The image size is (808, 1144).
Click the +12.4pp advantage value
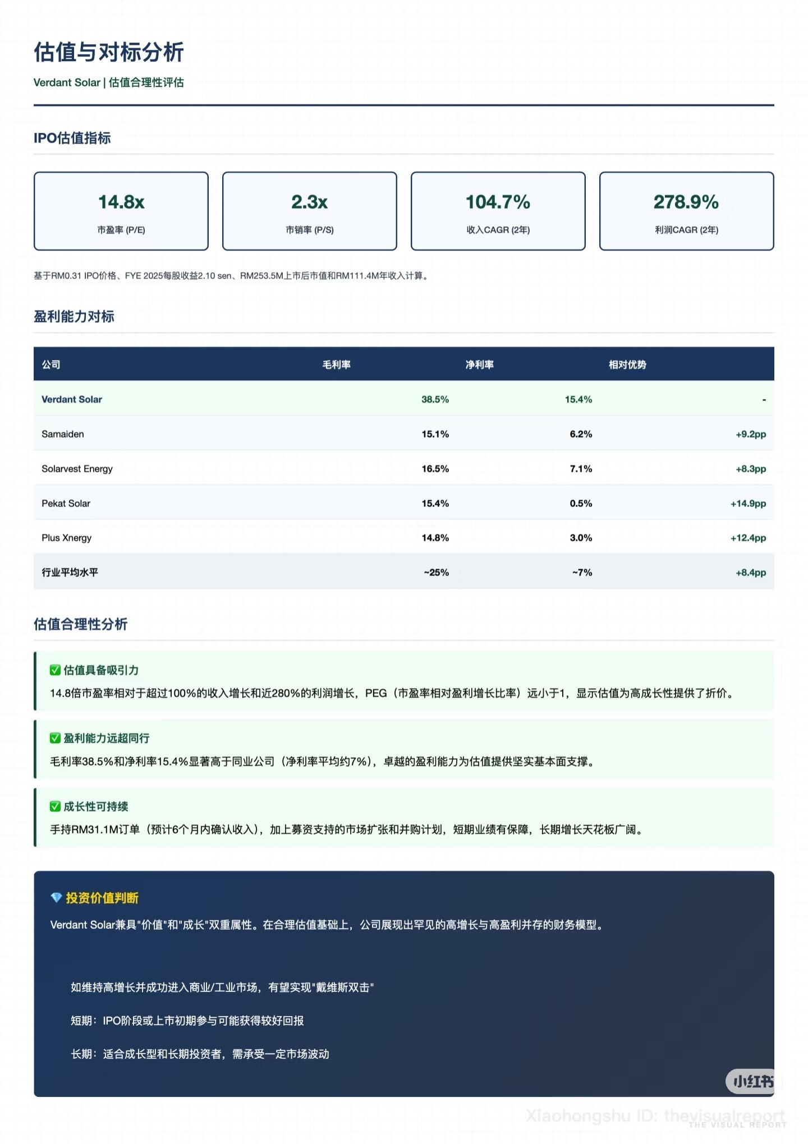[748, 538]
